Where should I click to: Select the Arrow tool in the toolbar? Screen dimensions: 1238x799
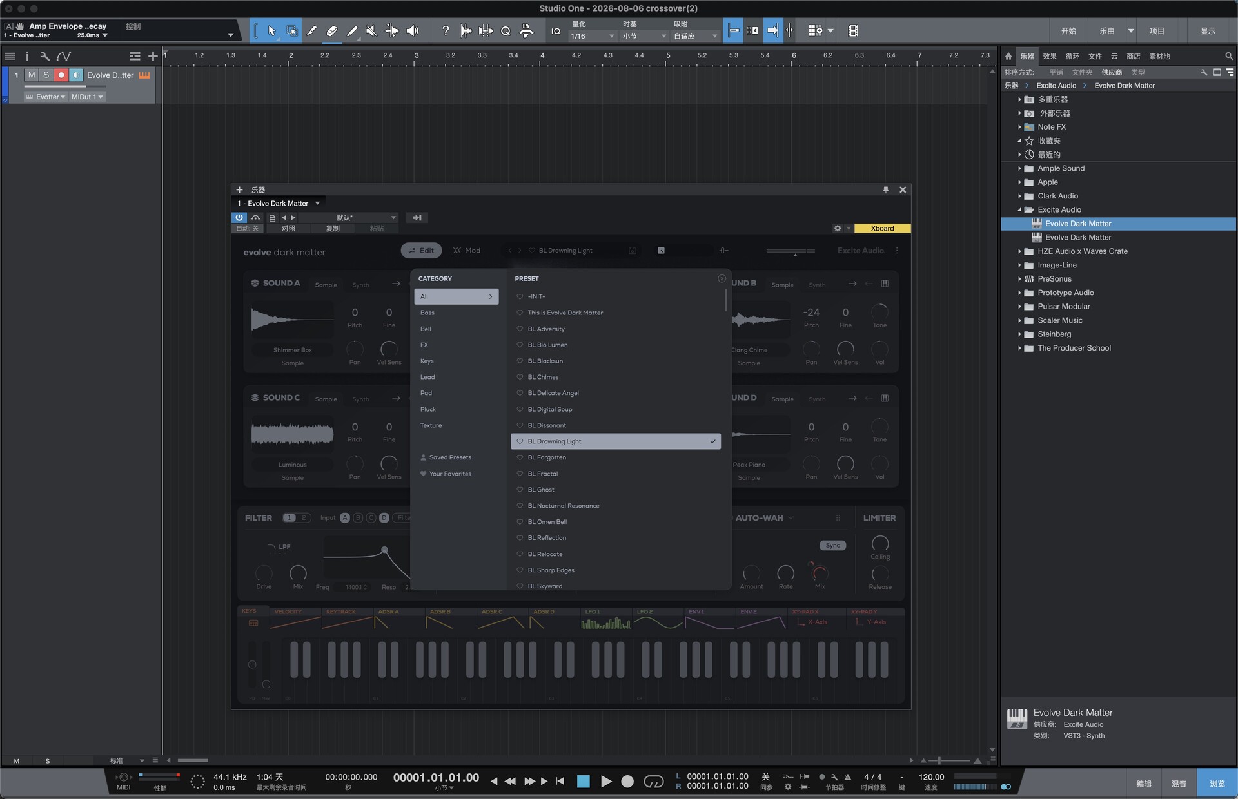pyautogui.click(x=271, y=30)
